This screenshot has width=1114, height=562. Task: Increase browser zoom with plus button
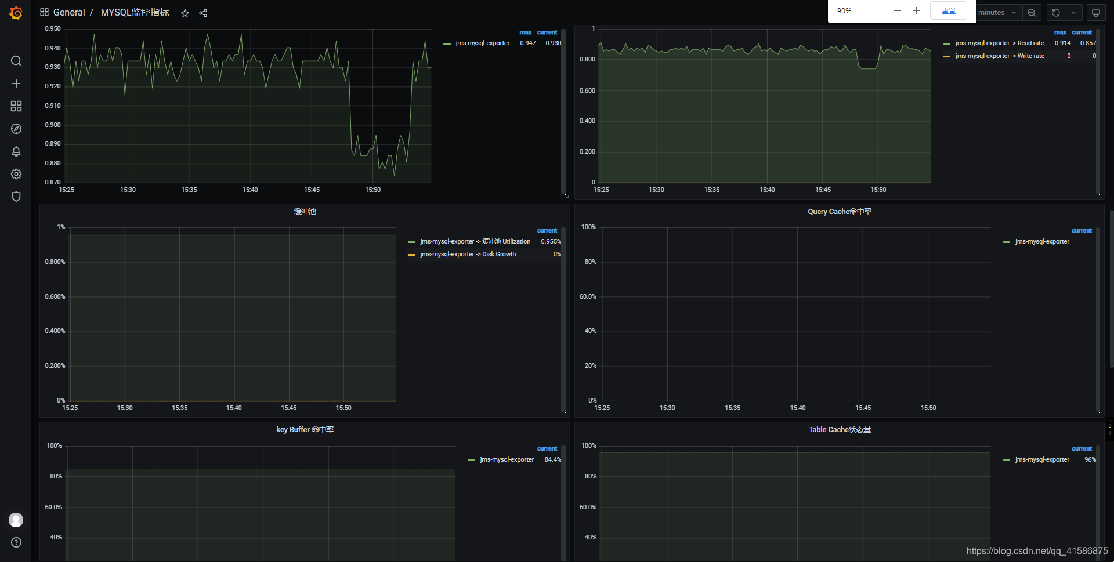916,10
